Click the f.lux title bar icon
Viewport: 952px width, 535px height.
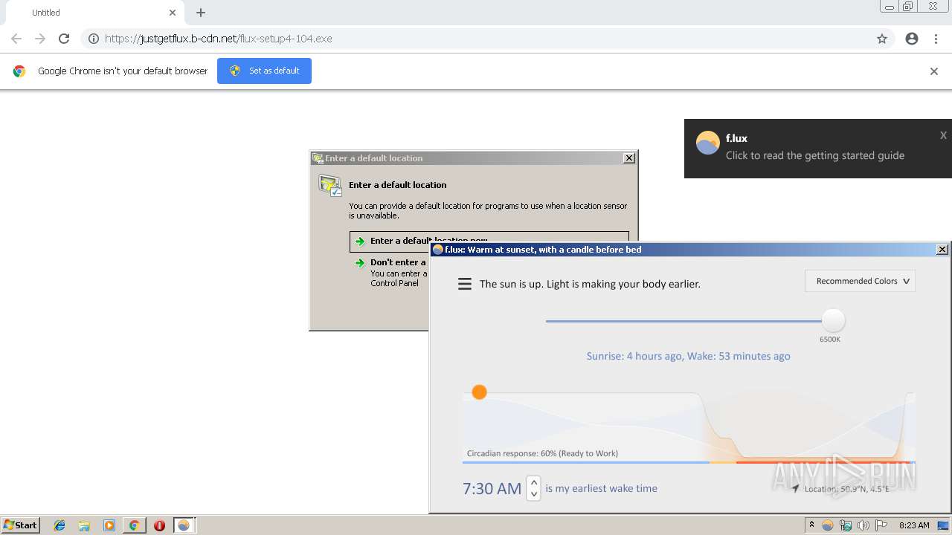pyautogui.click(x=438, y=250)
